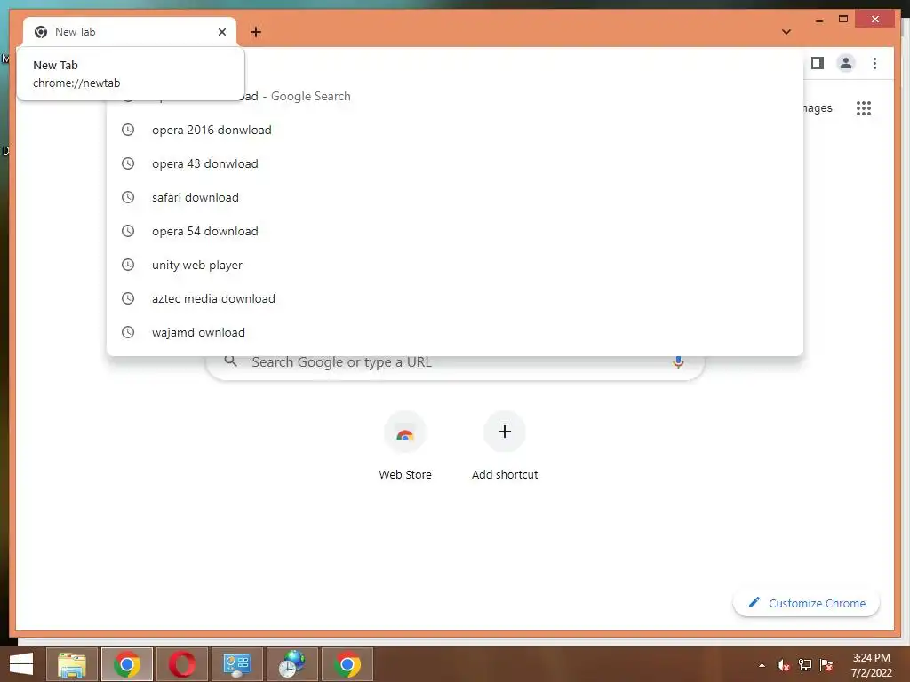Open Chrome's three-dot menu
The height and width of the screenshot is (682, 910).
874,63
